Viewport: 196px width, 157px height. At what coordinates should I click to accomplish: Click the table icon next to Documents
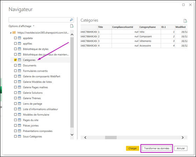click(20, 65)
